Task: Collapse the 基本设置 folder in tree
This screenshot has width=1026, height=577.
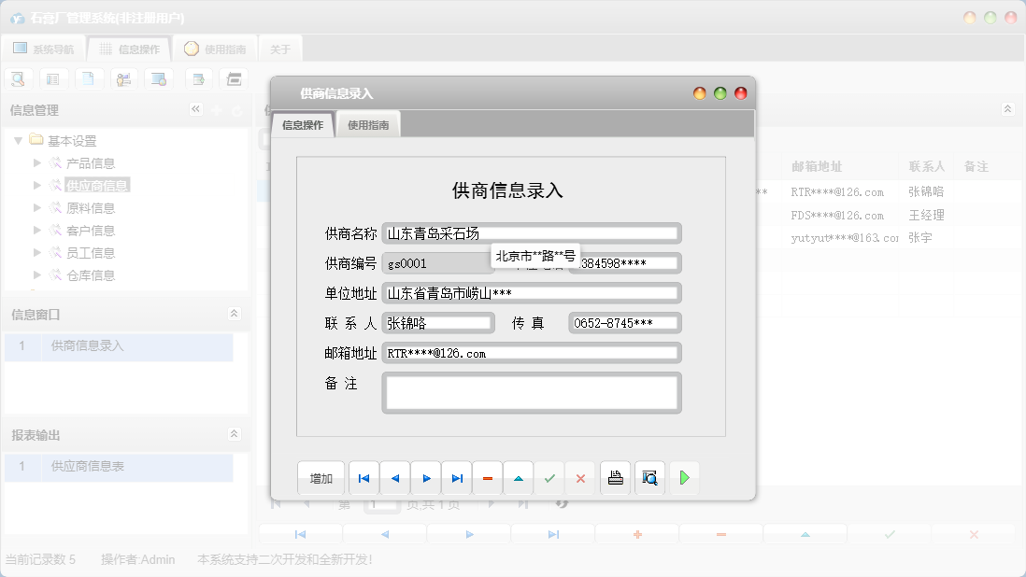Action: (18, 141)
